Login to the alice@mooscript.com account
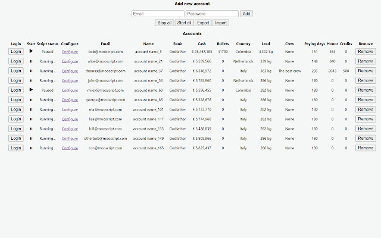This screenshot has width=381, height=238. coord(16,61)
